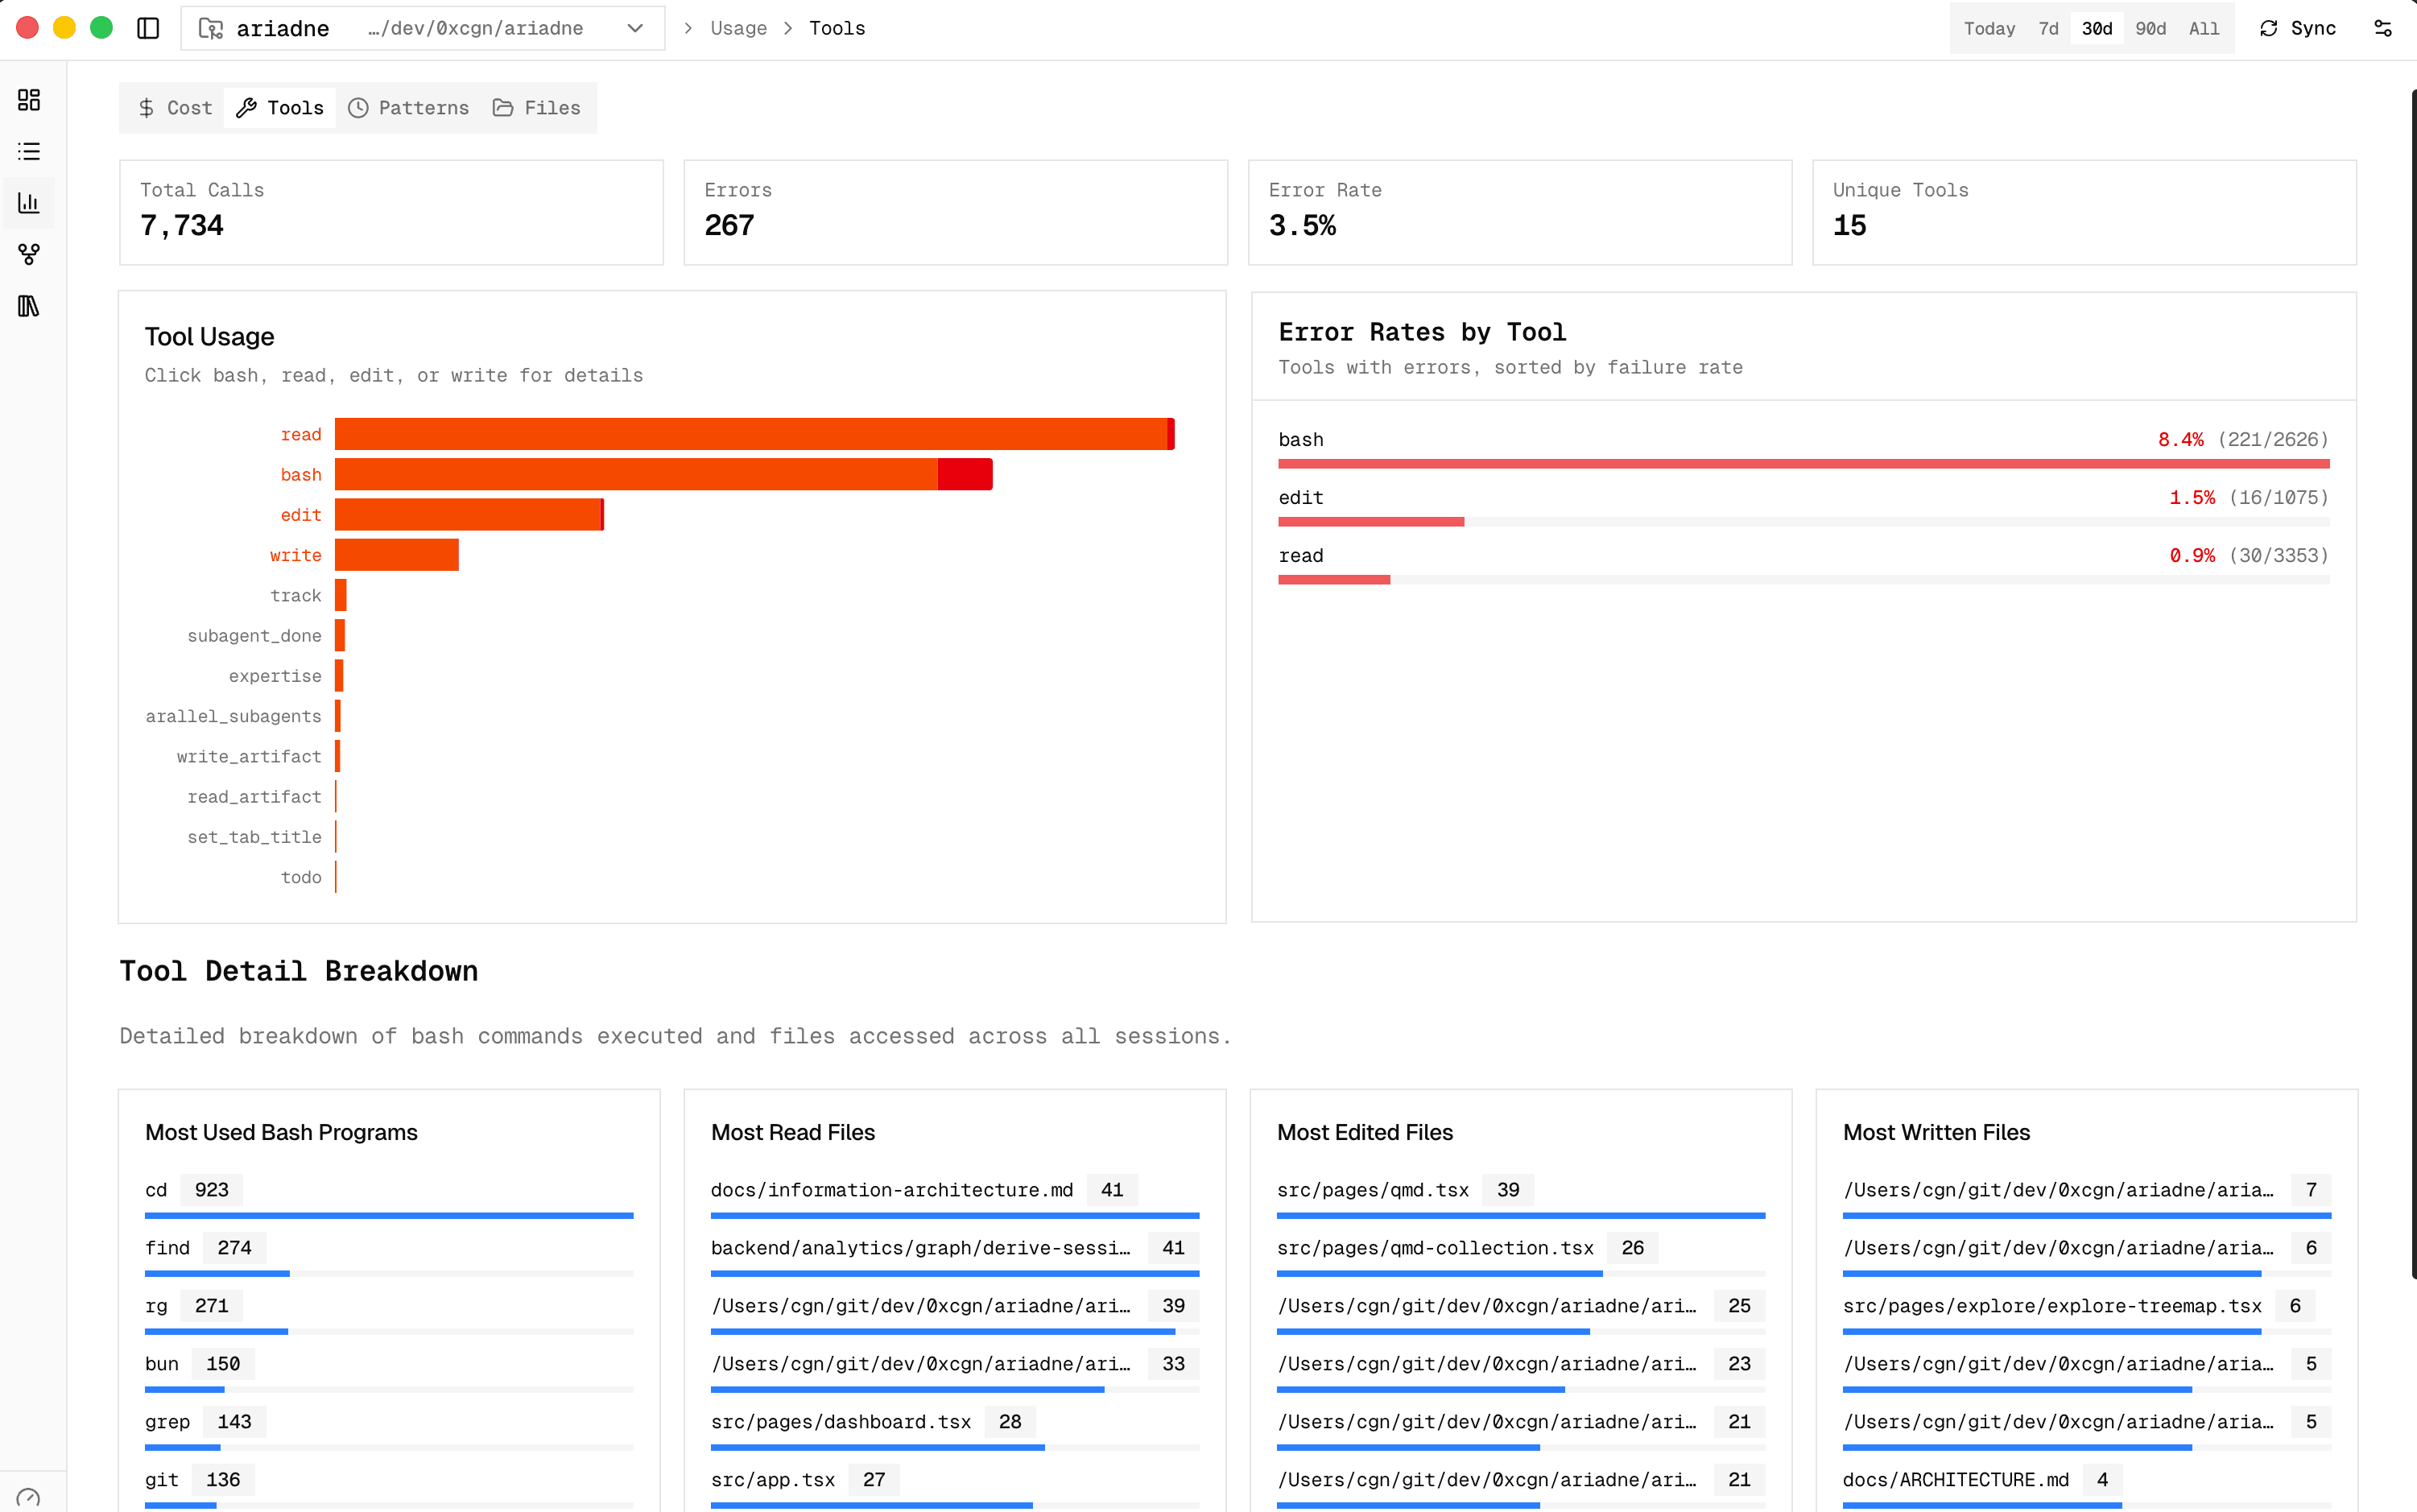Select the dashboard grid icon in sidebar
2417x1512 pixels.
click(28, 100)
